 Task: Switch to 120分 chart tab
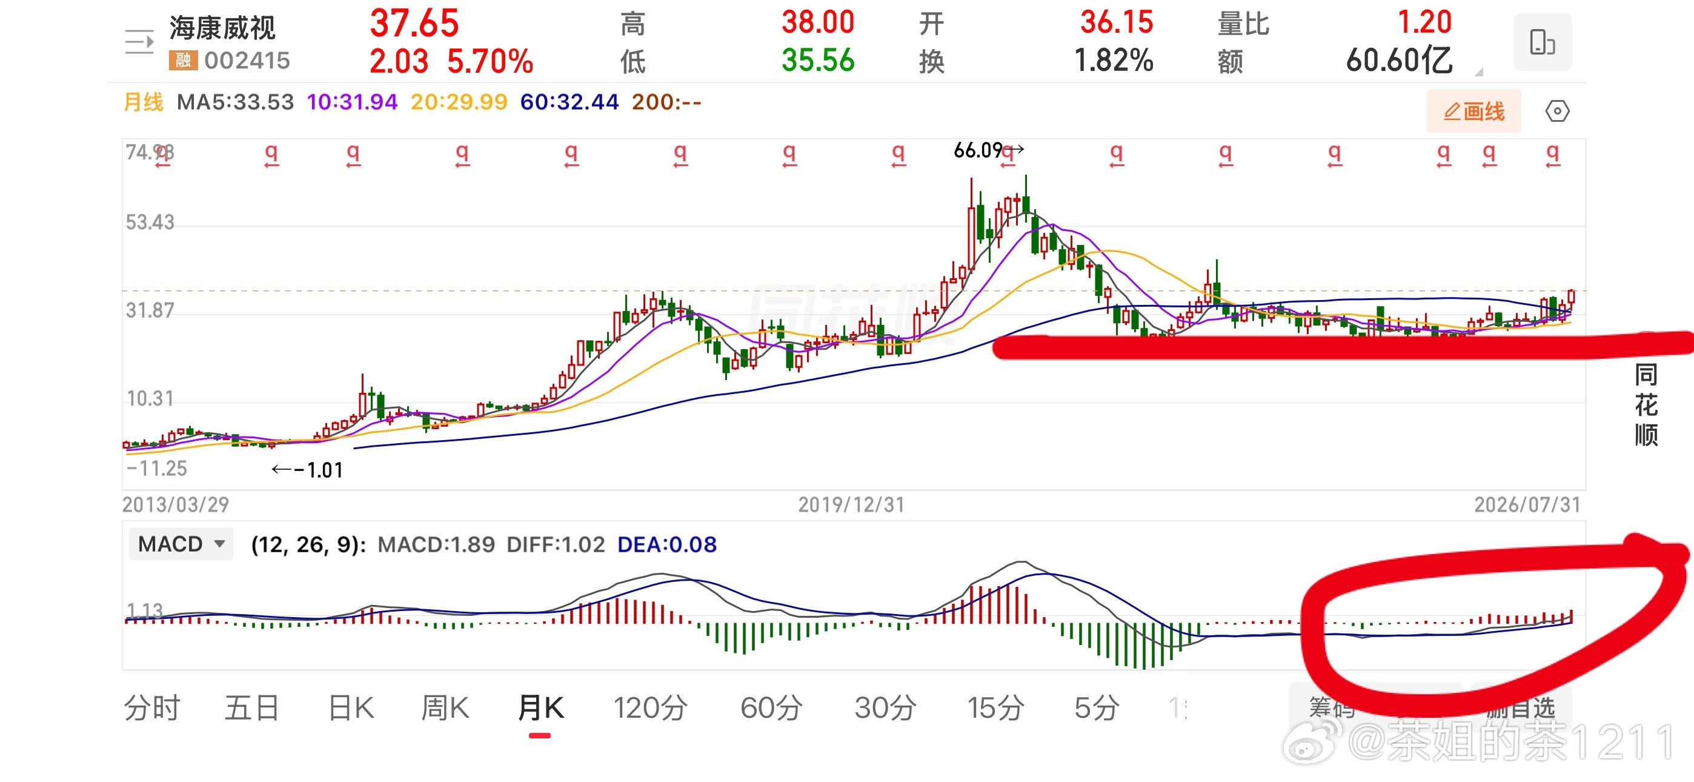tap(650, 708)
